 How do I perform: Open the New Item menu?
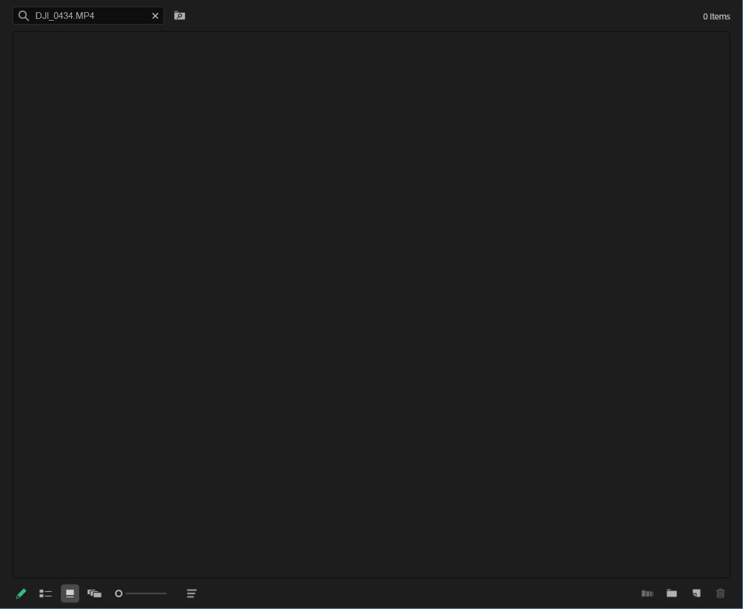697,593
